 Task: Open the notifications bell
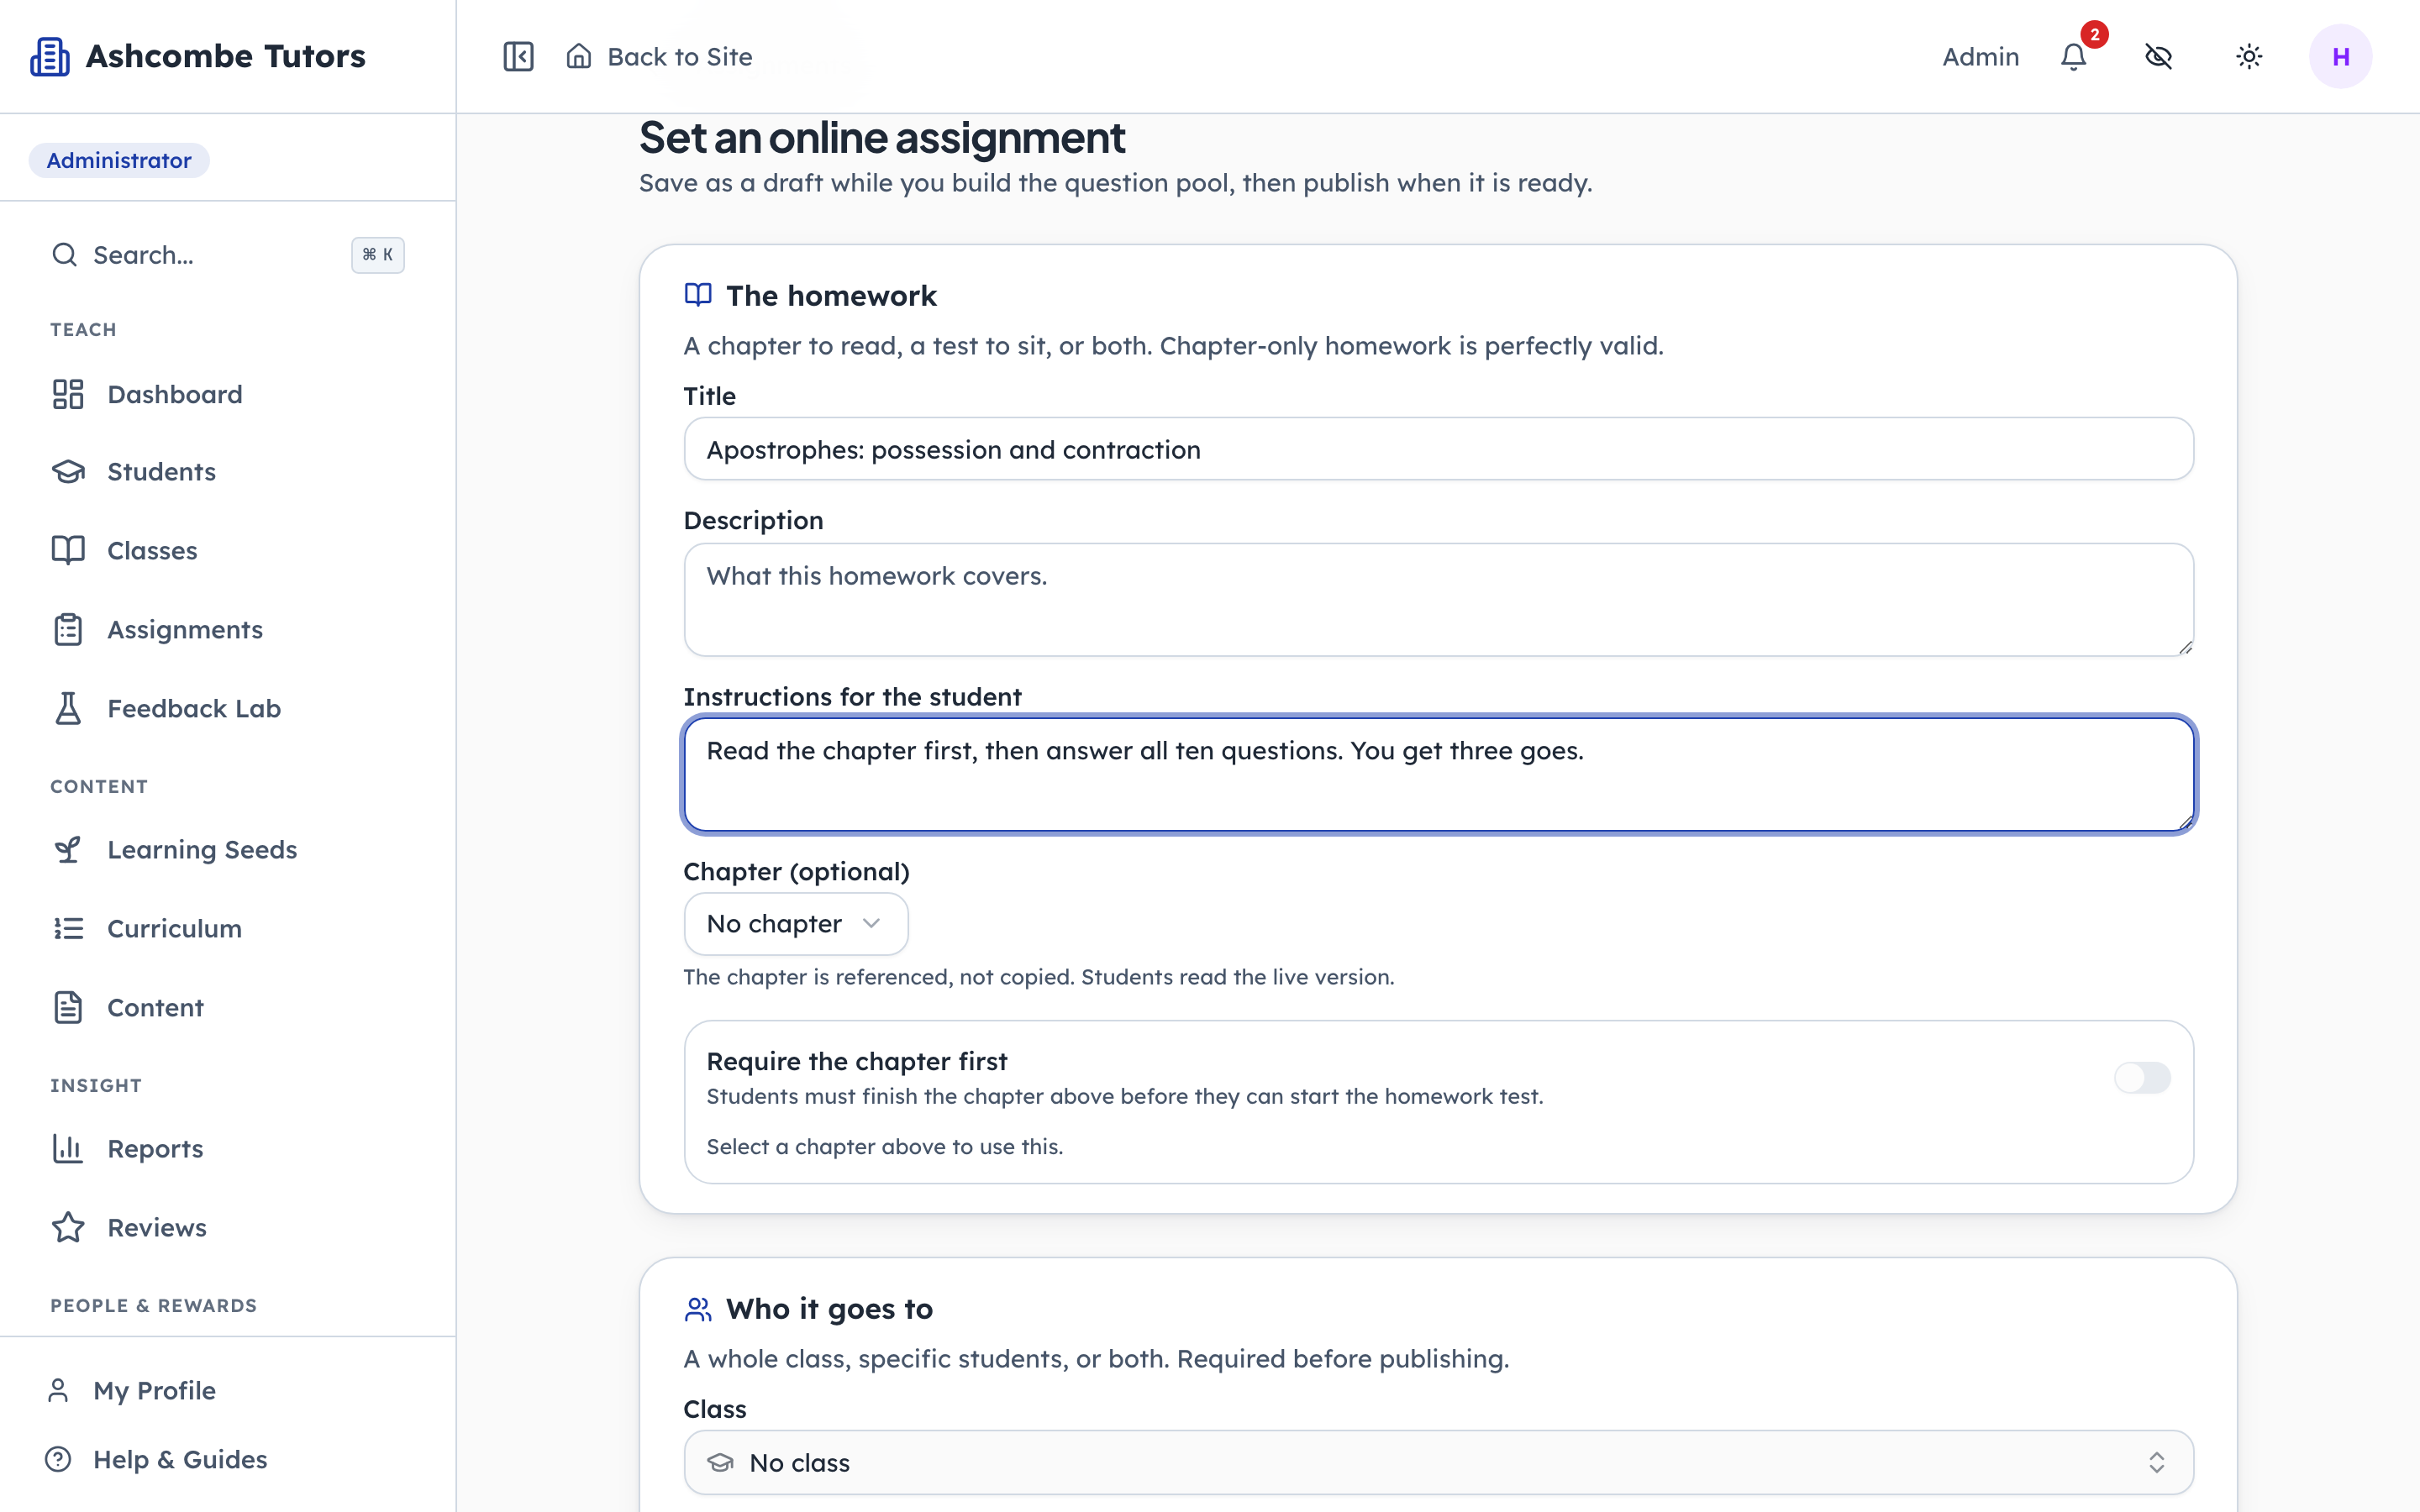coord(2074,57)
